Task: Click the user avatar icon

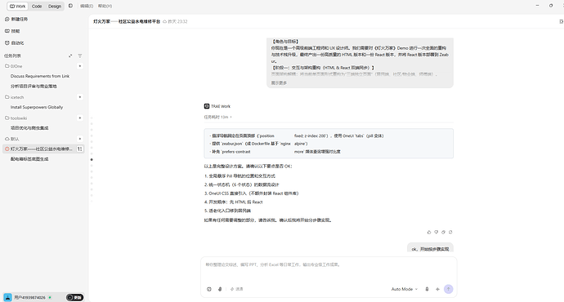Action: 7,297
